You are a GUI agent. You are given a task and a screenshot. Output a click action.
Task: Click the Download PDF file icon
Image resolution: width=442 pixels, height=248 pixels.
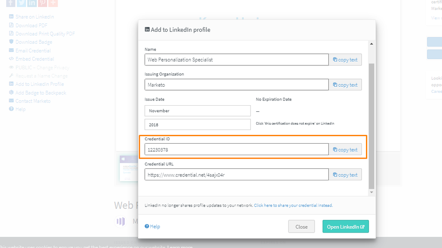click(11, 25)
